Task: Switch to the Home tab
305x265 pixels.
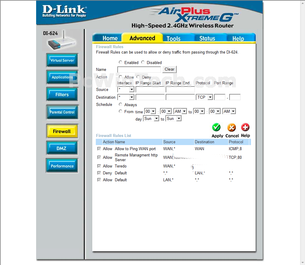Action: pos(110,38)
